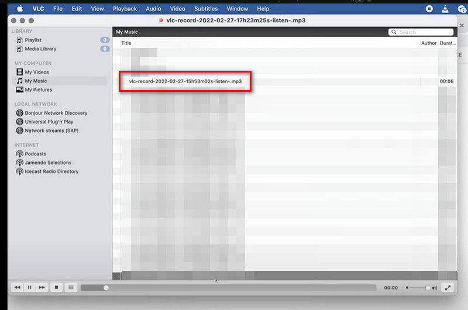Click the playback position slider
Viewport: 468px width, 310px height.
click(228, 288)
